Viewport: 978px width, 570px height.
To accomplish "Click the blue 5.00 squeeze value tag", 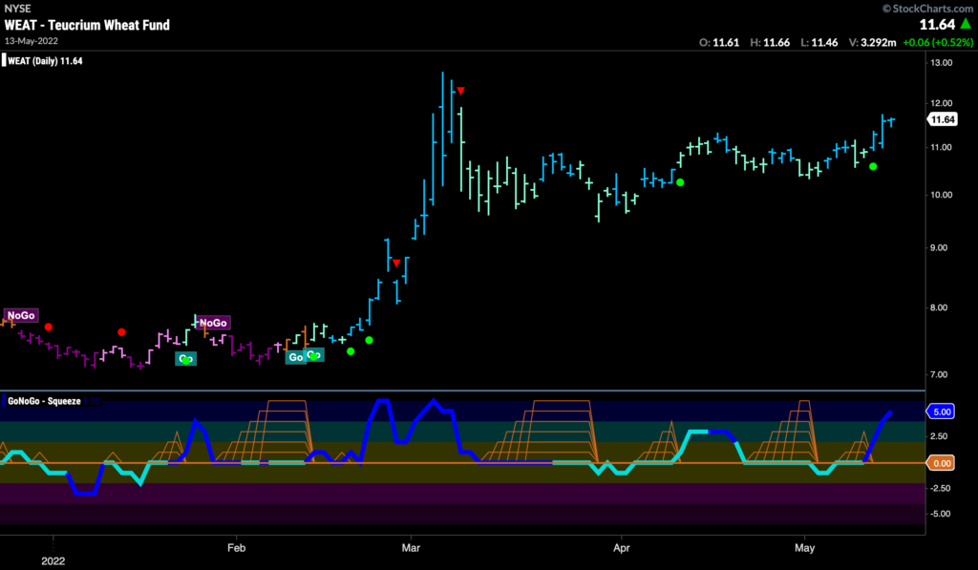I will click(941, 412).
